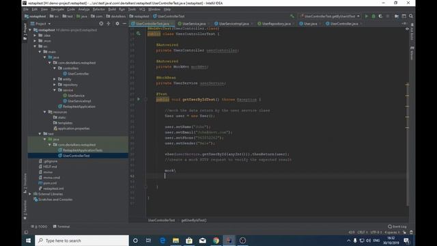Select pom.xml in the project tree
Image resolution: width=437 pixels, height=246 pixels.
(x=50, y=183)
